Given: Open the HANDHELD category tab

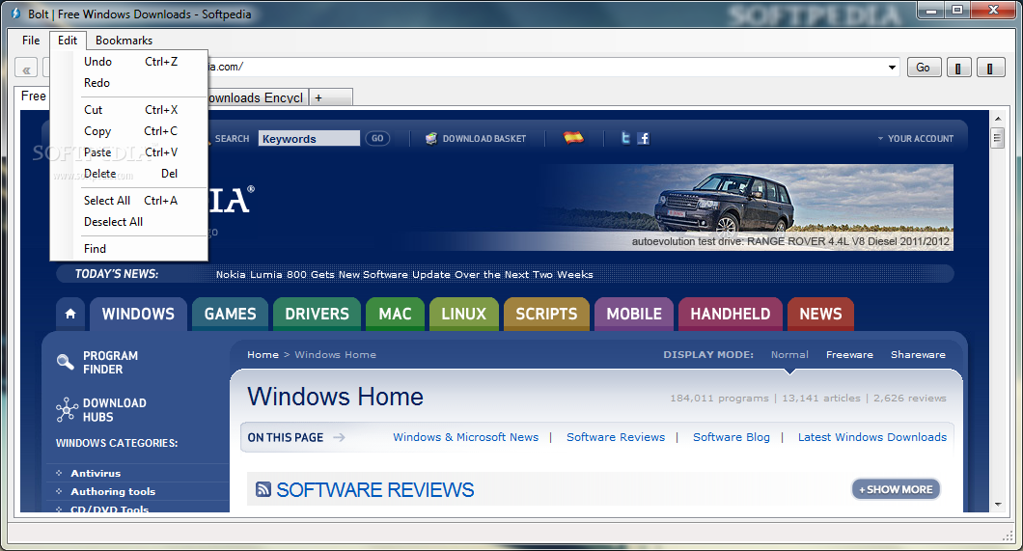Looking at the screenshot, I should point(731,315).
